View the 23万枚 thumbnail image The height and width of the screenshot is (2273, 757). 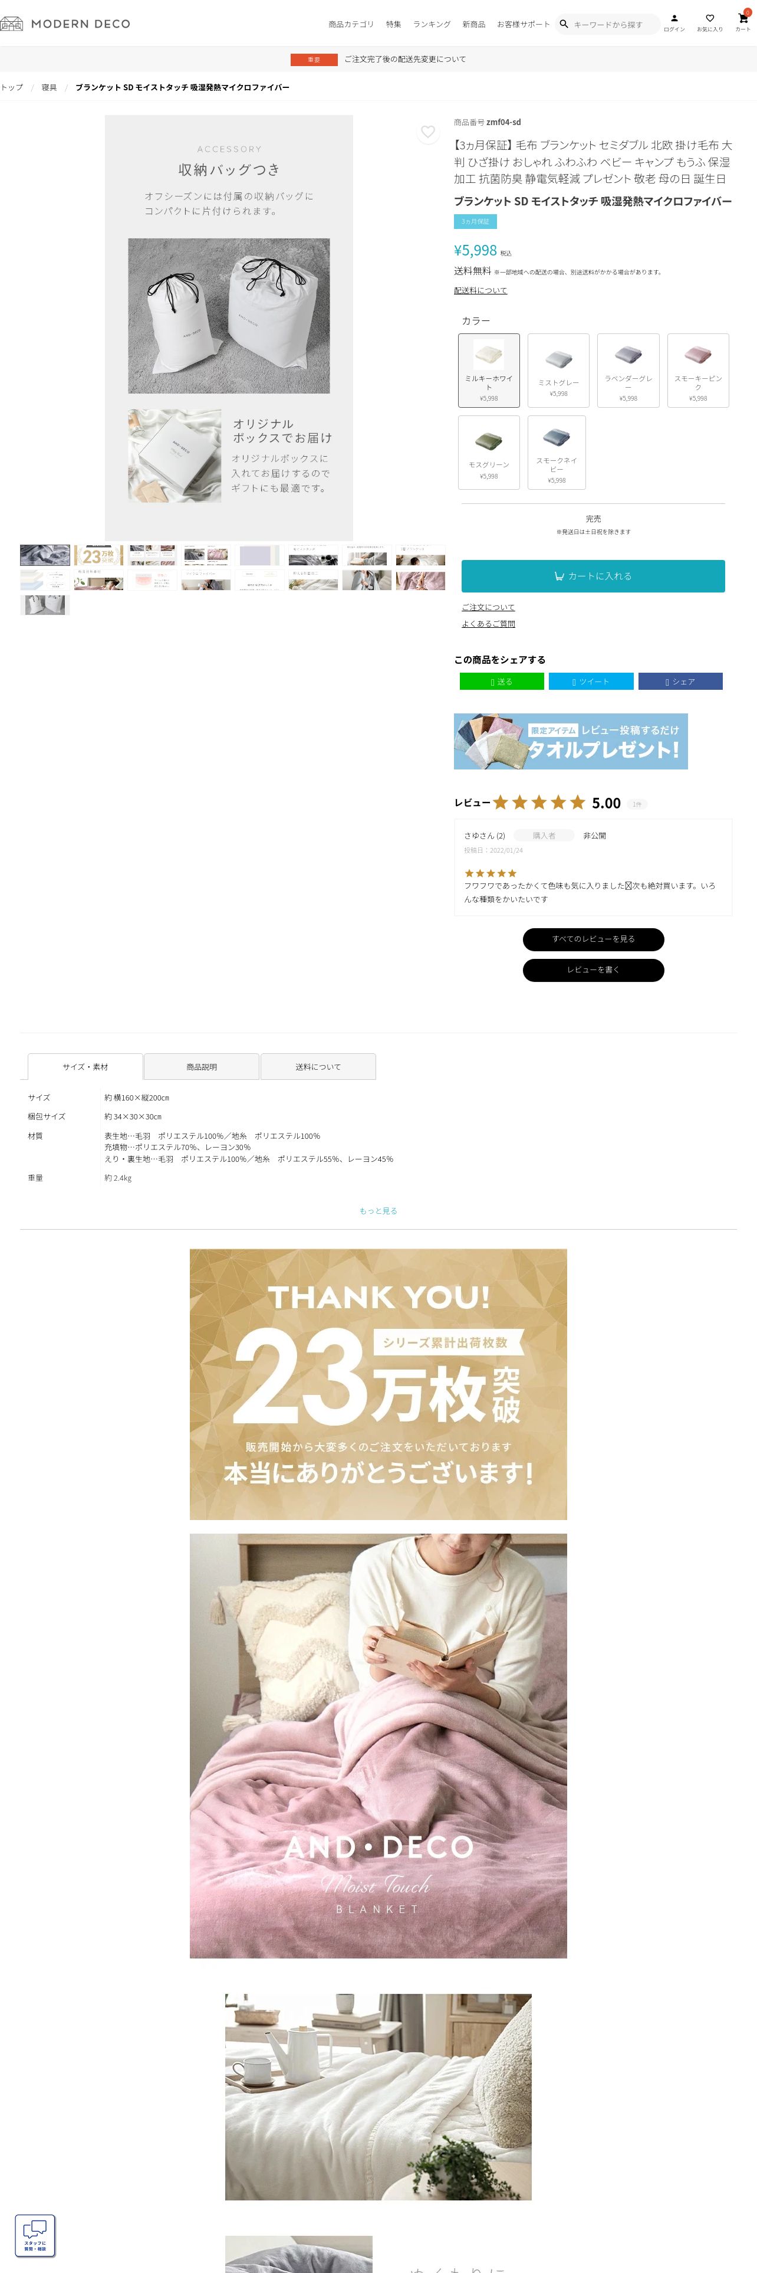coord(98,555)
